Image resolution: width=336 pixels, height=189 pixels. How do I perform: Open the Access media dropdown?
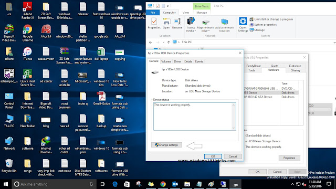pos(191,25)
